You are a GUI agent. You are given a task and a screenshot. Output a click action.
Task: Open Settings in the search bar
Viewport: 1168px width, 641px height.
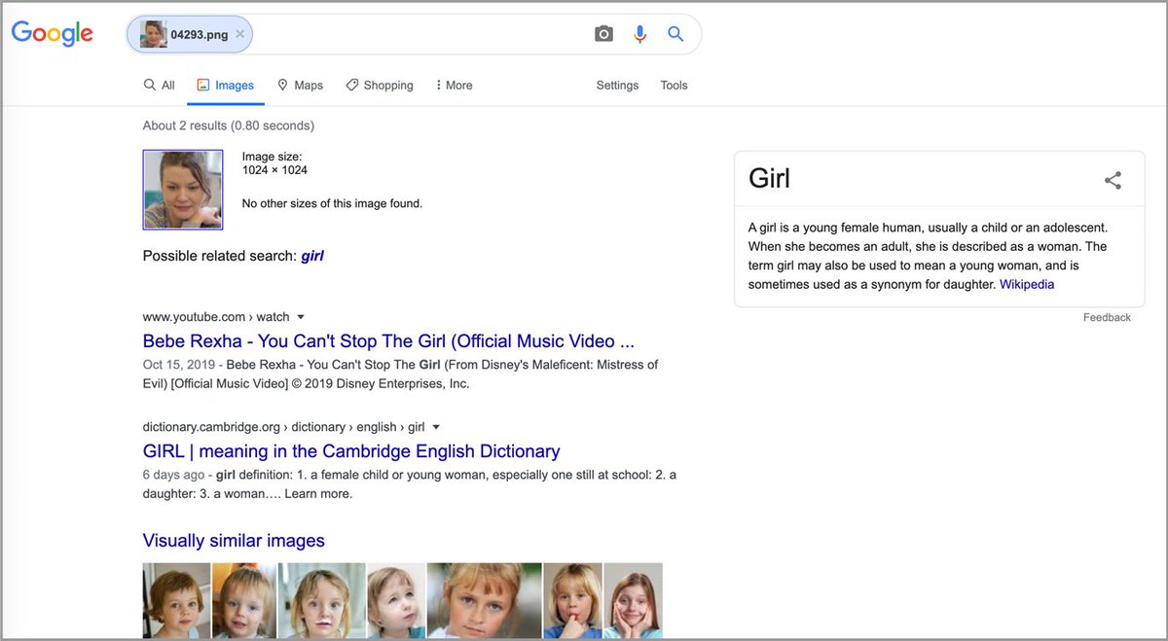[617, 86]
